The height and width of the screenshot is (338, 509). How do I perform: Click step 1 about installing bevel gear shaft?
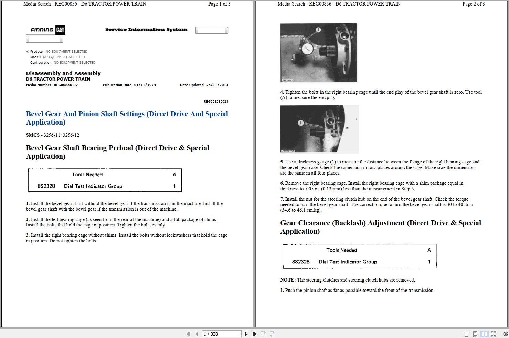124,207
